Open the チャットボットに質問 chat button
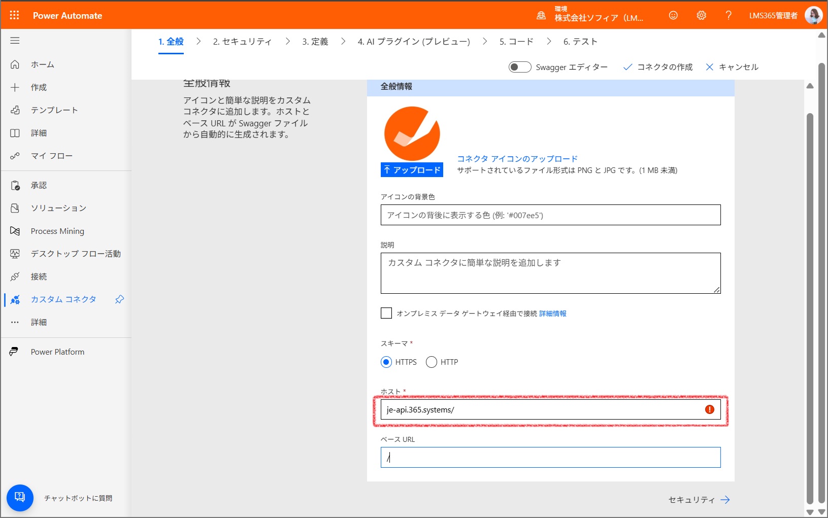 click(20, 498)
